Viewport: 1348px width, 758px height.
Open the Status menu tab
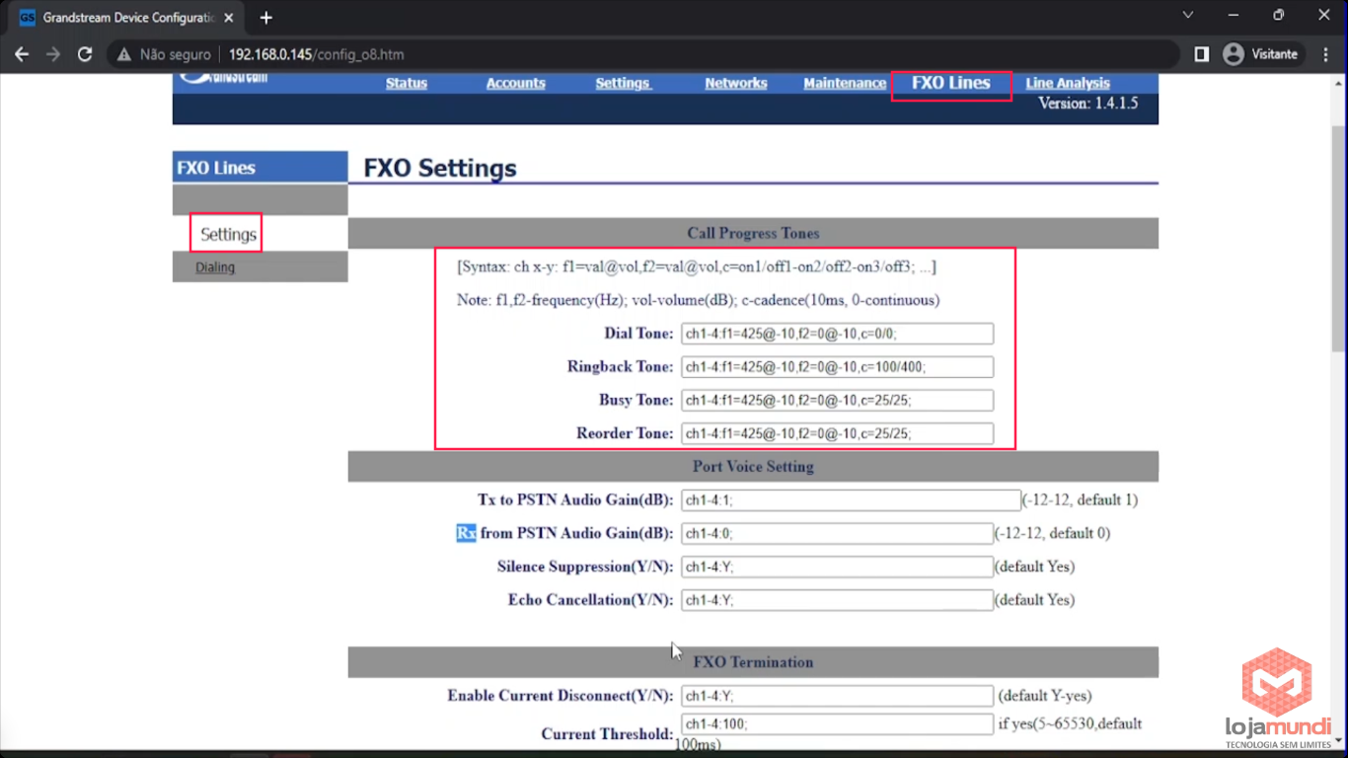406,83
